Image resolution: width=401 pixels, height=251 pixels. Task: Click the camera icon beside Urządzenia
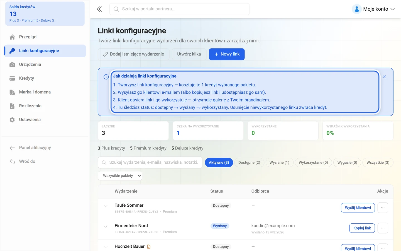click(12, 65)
